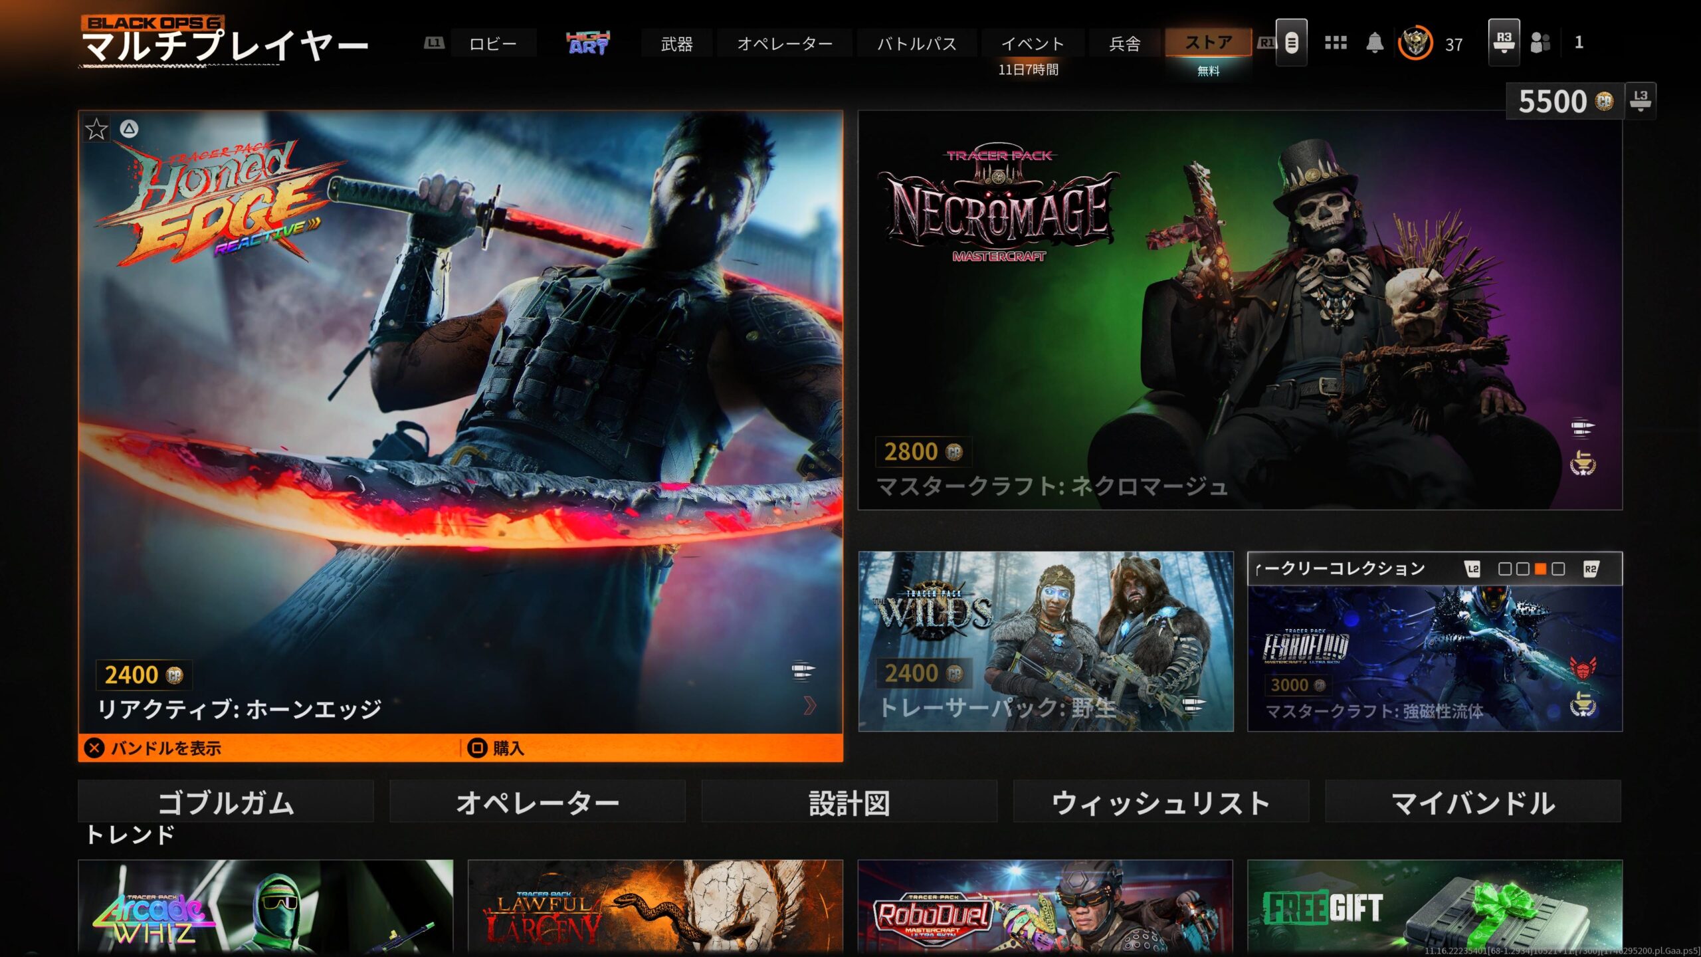Click the triangle button icon on Honed Edge
The width and height of the screenshot is (1701, 957).
[129, 129]
